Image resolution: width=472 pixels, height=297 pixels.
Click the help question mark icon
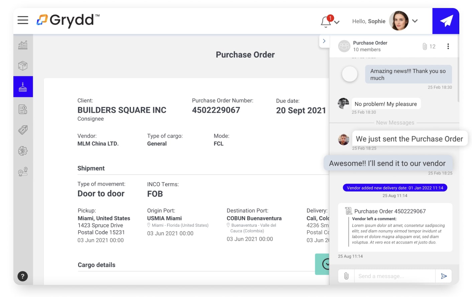tap(22, 276)
